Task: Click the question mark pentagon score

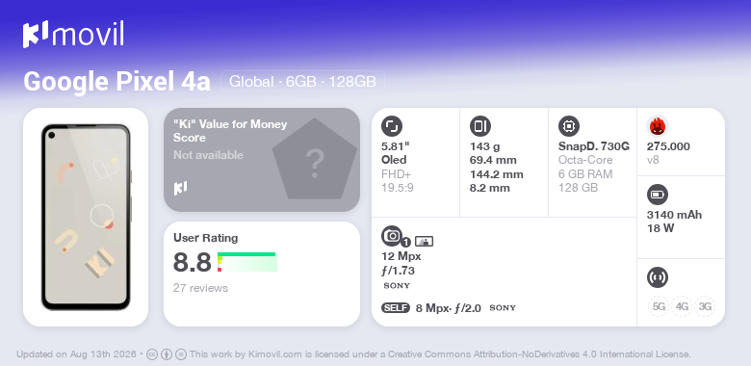Action: [315, 160]
